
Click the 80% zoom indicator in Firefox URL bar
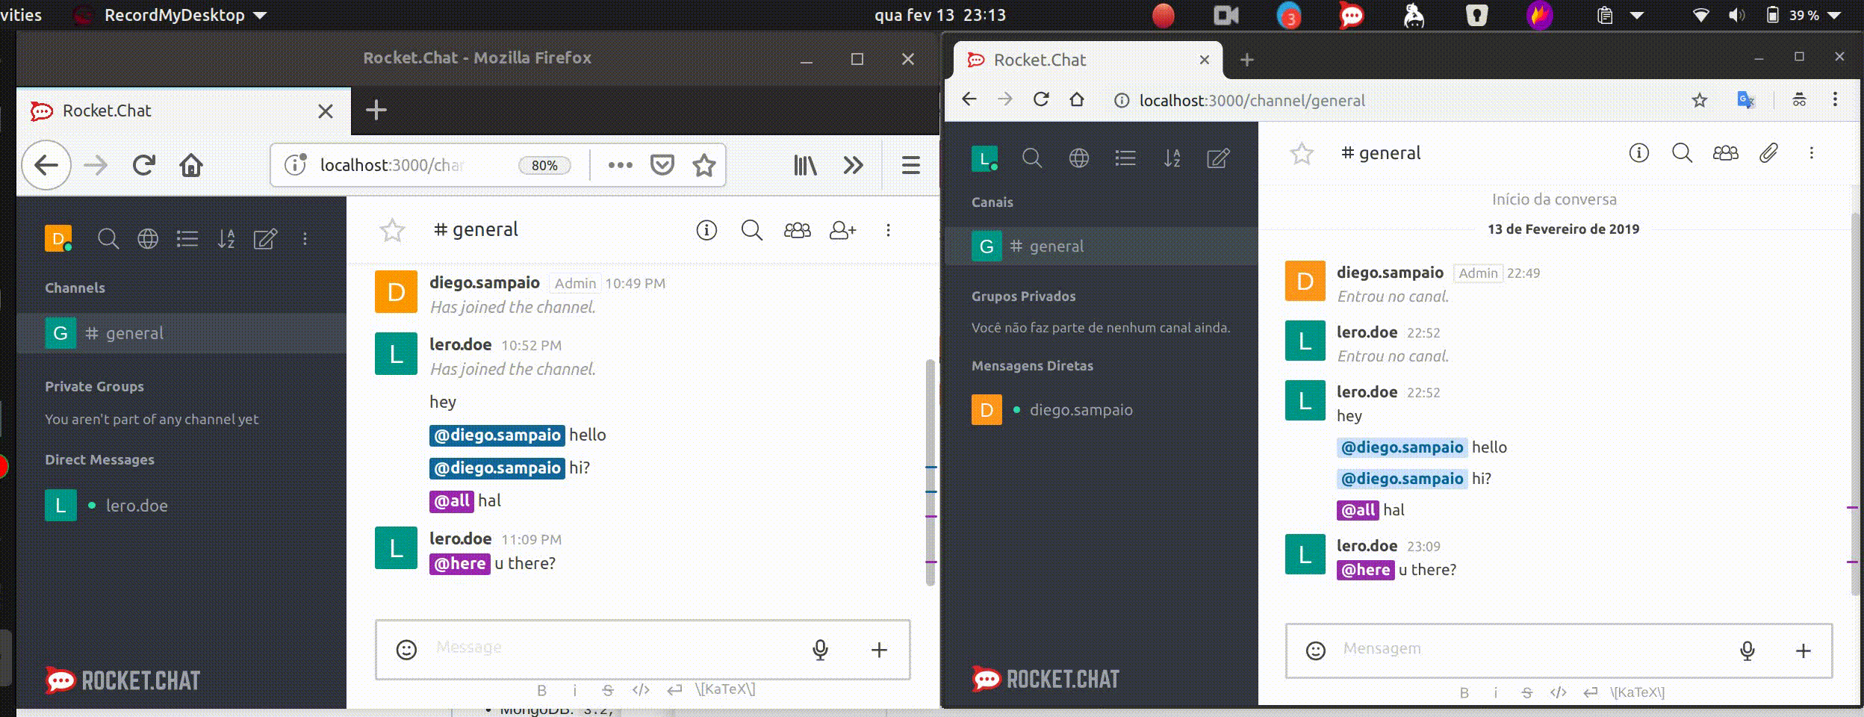(x=544, y=165)
